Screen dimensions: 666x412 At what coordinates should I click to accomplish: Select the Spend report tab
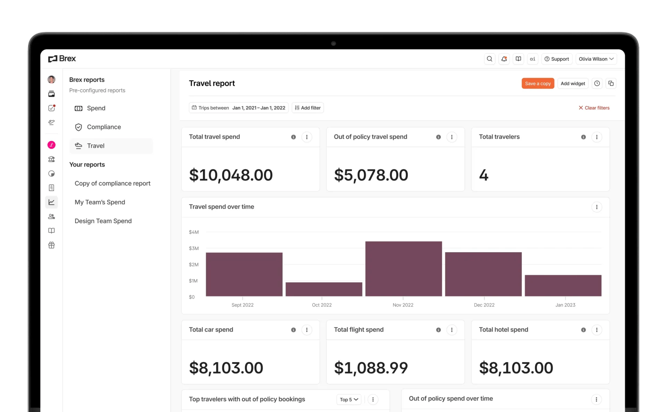96,108
